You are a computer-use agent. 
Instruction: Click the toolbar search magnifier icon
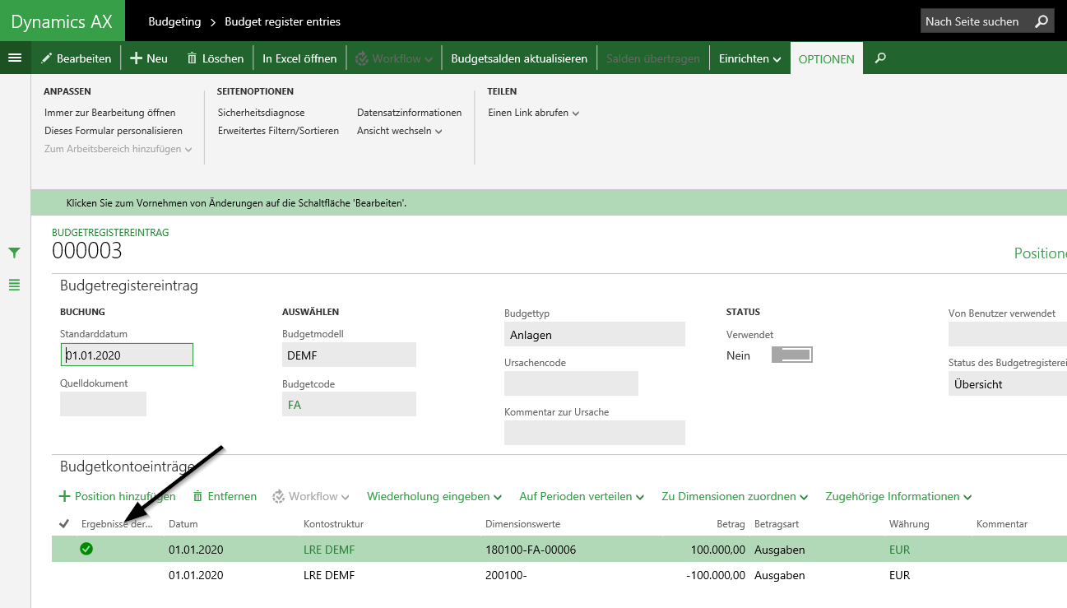880,58
